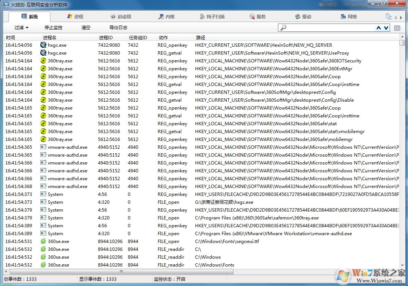Click 清空 to clear the log
This screenshot has height=286, width=408.
coord(86,28)
